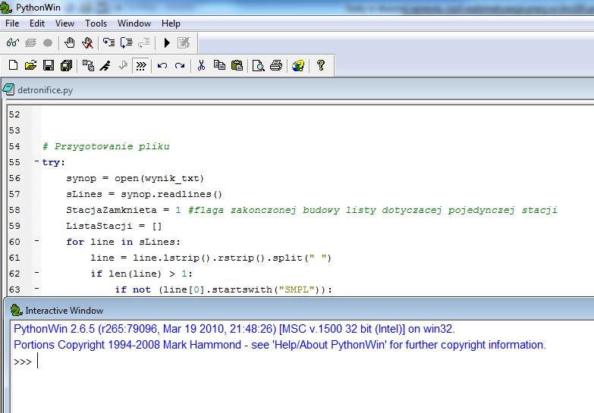
Task: Open Print Preview magnifier icon
Action: pyautogui.click(x=259, y=65)
